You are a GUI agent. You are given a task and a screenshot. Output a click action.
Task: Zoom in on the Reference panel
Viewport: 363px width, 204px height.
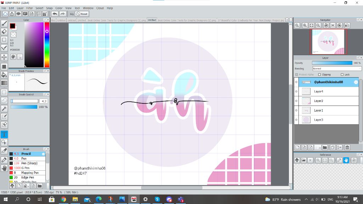tap(318, 160)
